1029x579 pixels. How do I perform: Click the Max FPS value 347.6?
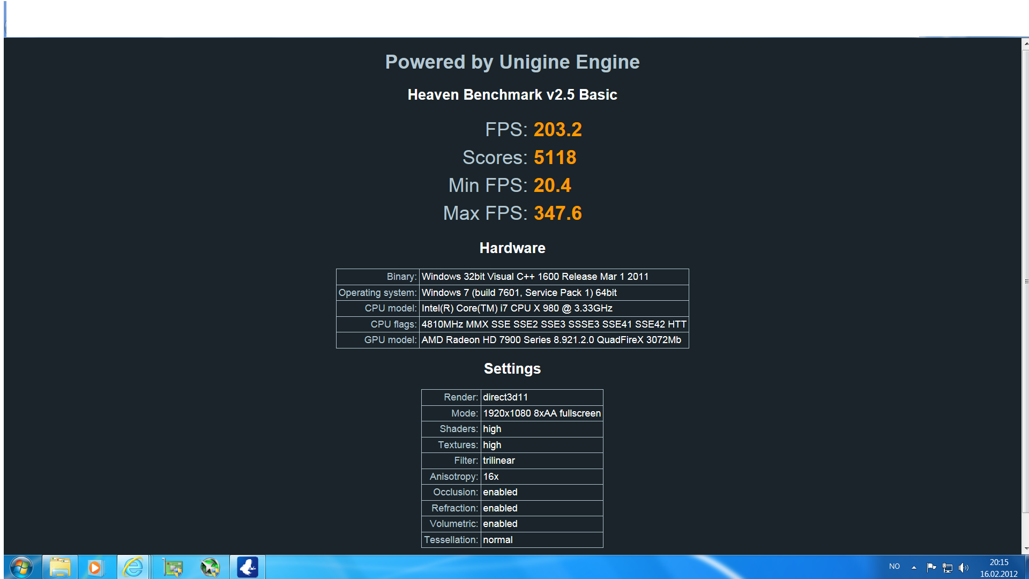557,213
